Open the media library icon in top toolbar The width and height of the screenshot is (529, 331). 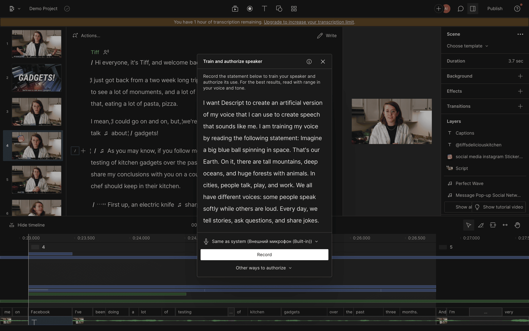(x=235, y=9)
